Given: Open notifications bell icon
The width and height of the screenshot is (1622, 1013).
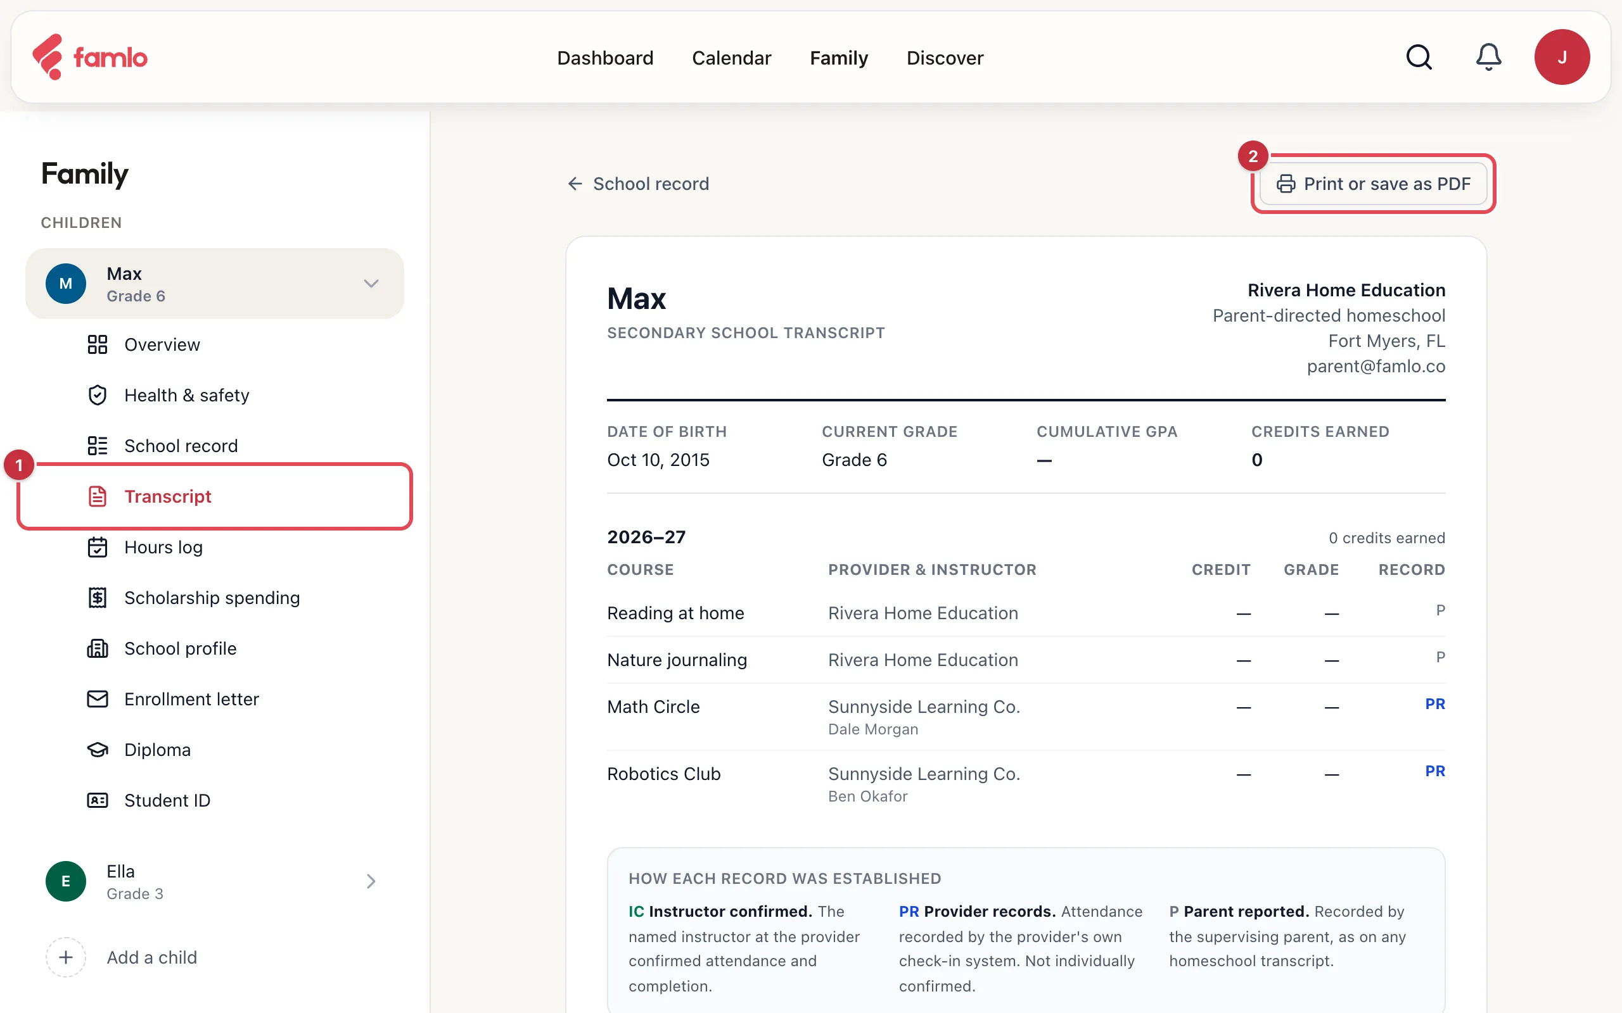Looking at the screenshot, I should [x=1488, y=57].
